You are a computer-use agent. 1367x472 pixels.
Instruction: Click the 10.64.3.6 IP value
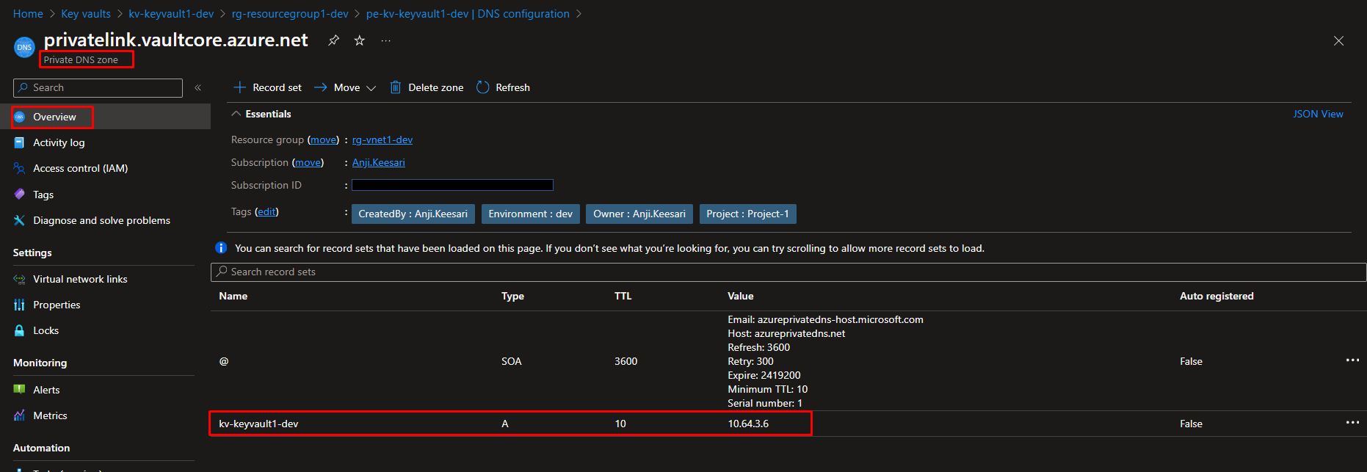point(748,424)
